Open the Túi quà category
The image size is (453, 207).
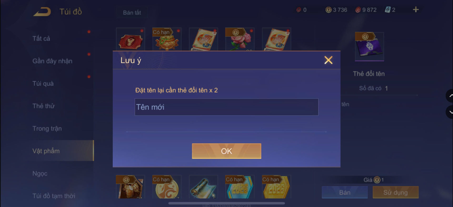[43, 83]
